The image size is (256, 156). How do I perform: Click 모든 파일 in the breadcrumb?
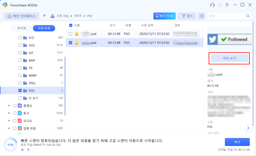point(63,16)
